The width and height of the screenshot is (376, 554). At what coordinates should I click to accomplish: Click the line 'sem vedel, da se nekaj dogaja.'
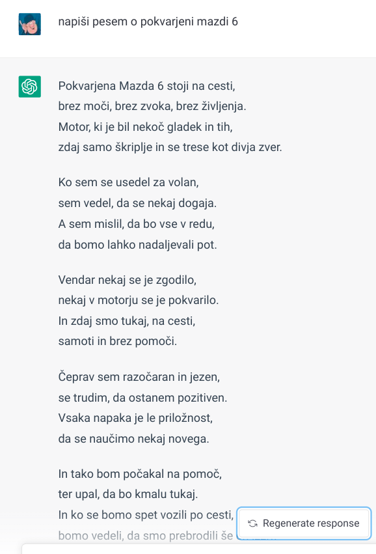(137, 203)
